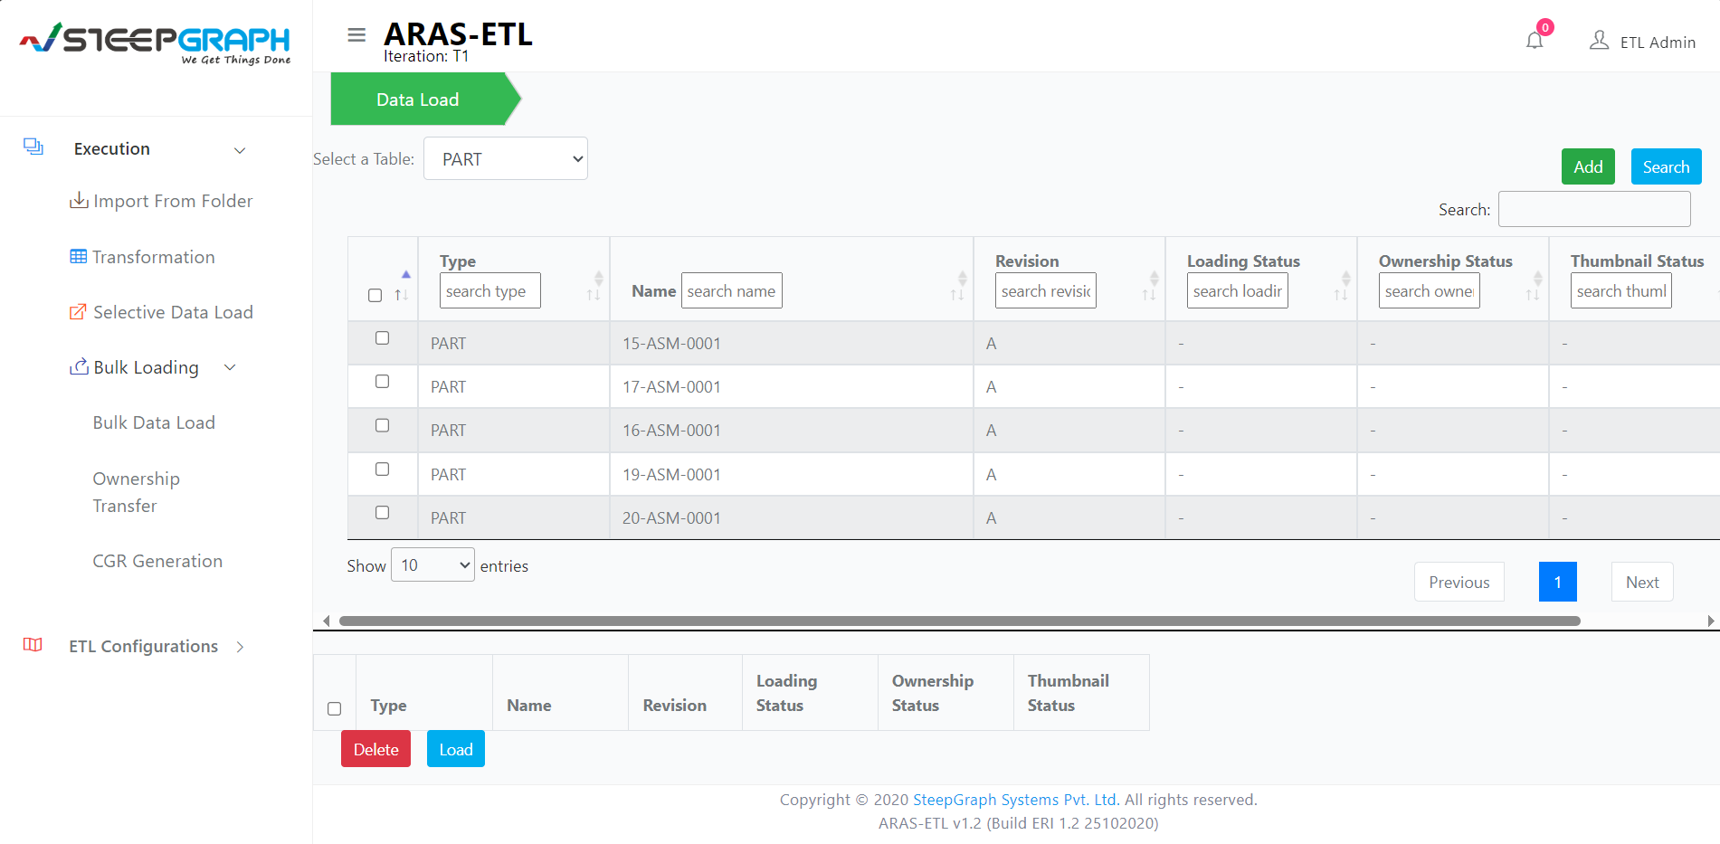Click the Execution section icon
The height and width of the screenshot is (844, 1720).
click(33, 145)
